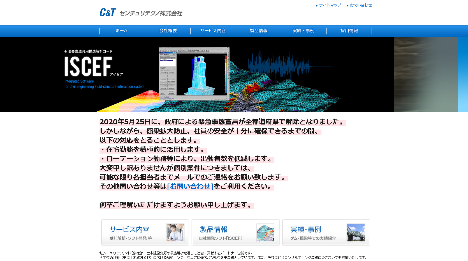Click the terrain mesh image in 製品情報 panel

click(x=266, y=232)
